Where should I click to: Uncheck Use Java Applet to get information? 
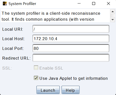[x=36, y=78]
